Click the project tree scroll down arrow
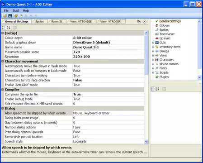The width and height of the screenshot is (203, 163). 199,77
